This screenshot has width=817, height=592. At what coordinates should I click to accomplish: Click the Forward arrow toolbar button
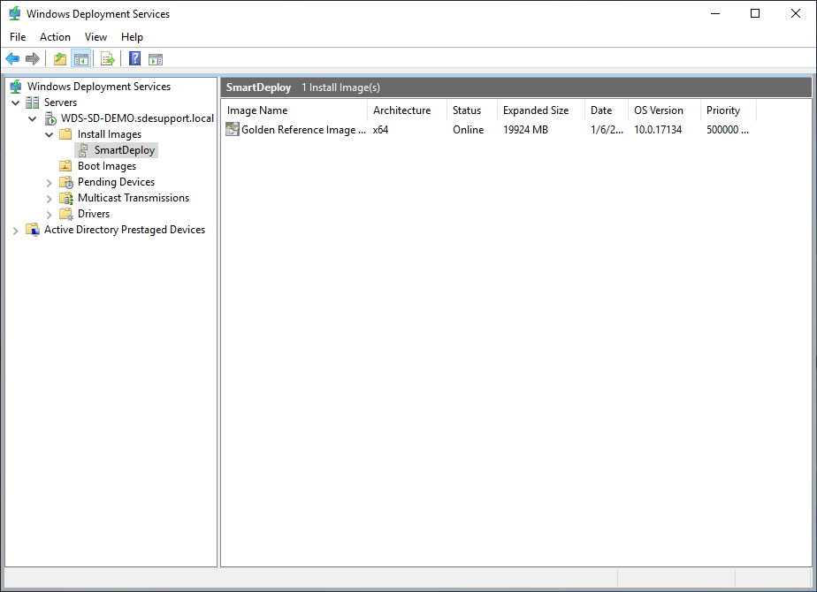(x=33, y=59)
